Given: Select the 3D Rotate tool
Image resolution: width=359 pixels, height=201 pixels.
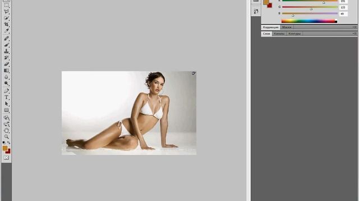Looking at the screenshot, I should pyautogui.click(x=6, y=118).
